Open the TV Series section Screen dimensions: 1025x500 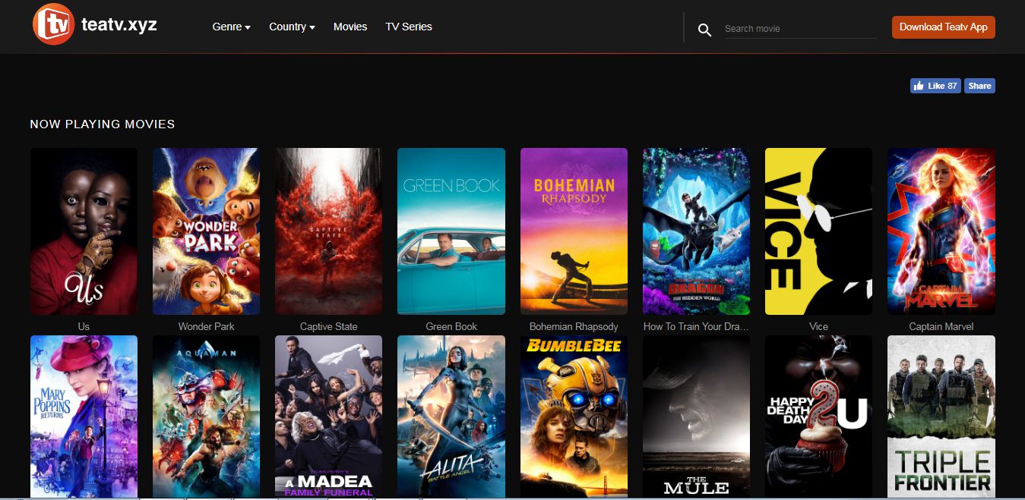point(409,27)
